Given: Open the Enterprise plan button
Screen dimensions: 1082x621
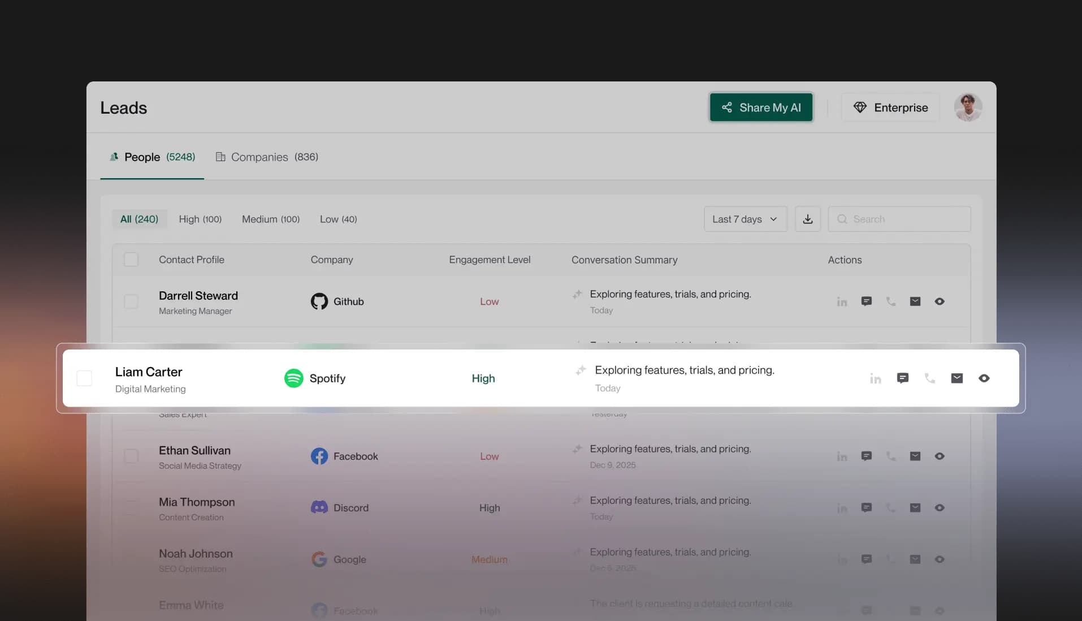Looking at the screenshot, I should point(889,107).
